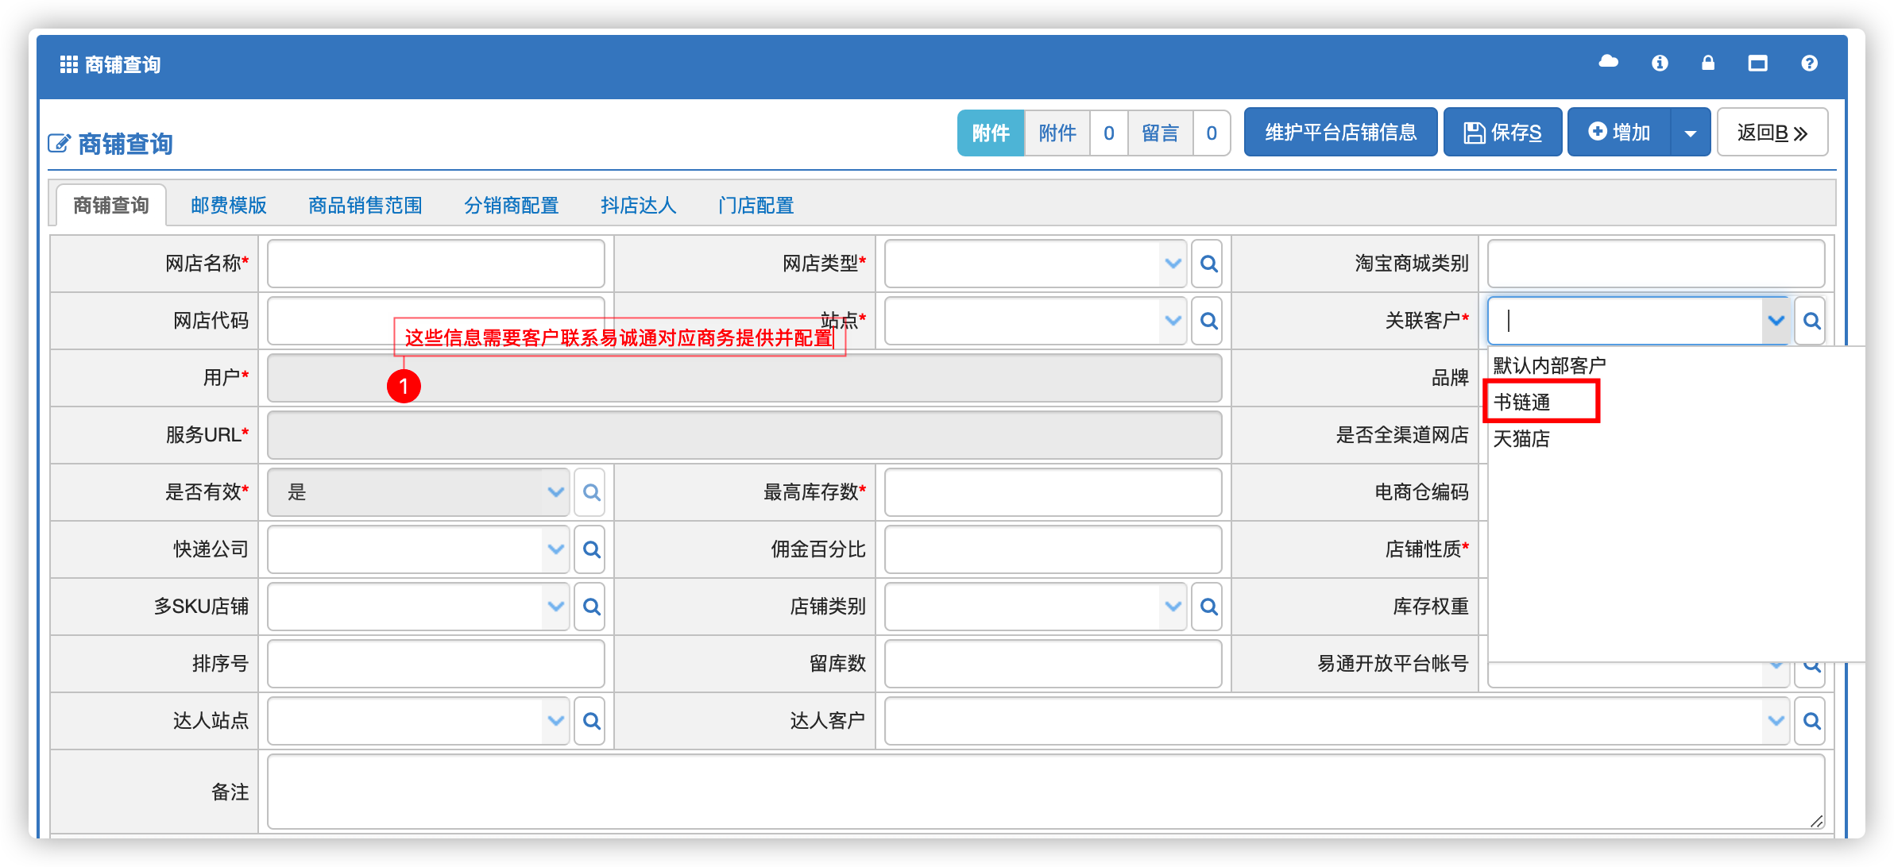Viewport: 1894px width, 867px height.
Task: Focus the 排序号 input field
Action: click(x=436, y=664)
